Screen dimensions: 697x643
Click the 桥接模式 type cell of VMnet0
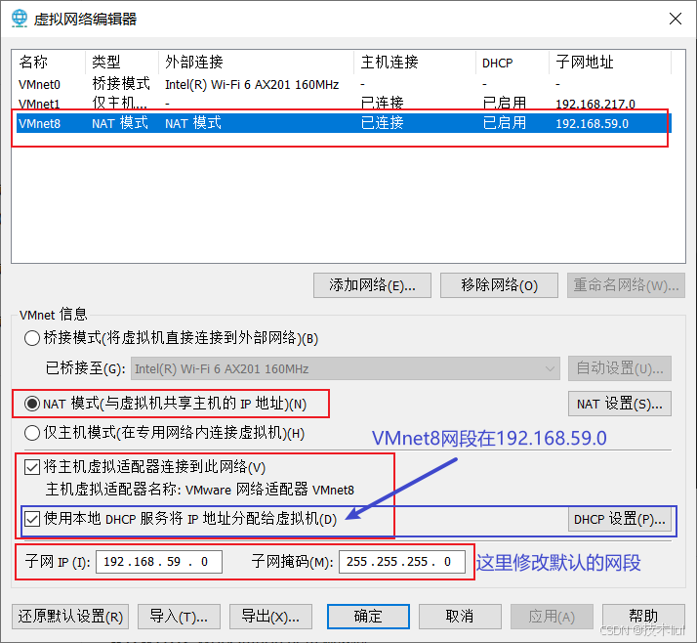[x=121, y=84]
